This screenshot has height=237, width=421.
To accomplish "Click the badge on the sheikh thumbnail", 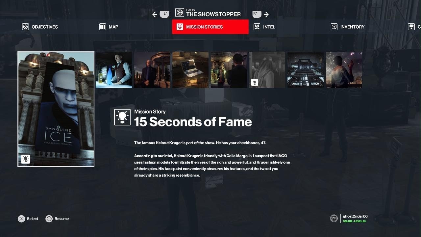I will tap(255, 82).
